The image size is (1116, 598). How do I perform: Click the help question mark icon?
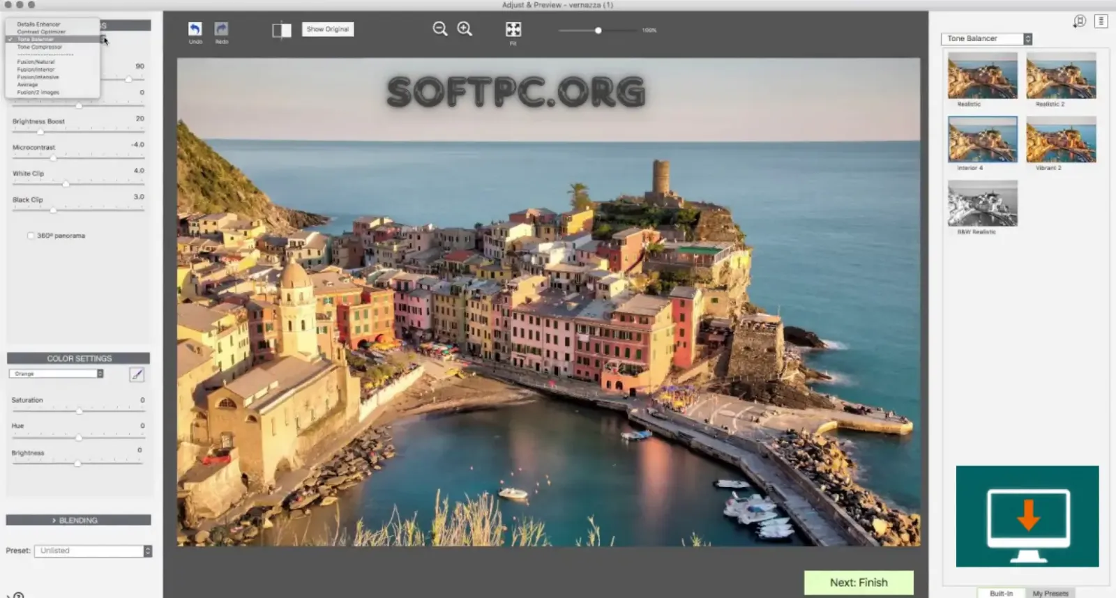pyautogui.click(x=18, y=595)
